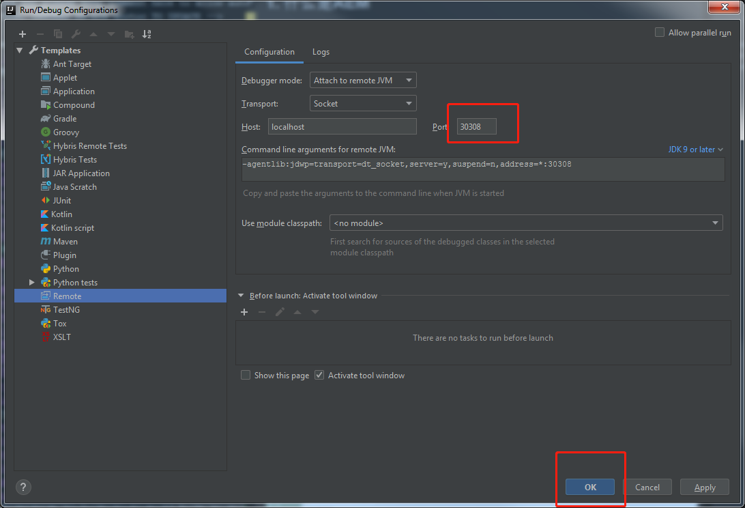The image size is (745, 508).
Task: Enable Allow parallel run checkbox
Action: tap(660, 32)
